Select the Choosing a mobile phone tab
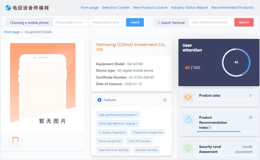The width and height of the screenshot is (260, 160). point(29,22)
